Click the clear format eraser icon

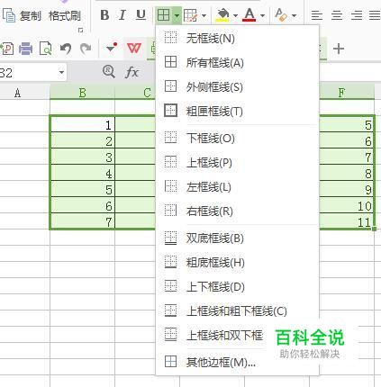click(281, 15)
